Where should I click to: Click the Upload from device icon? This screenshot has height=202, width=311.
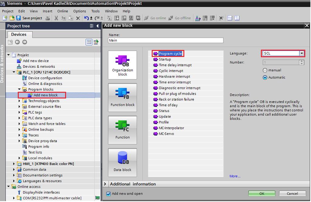tap(124, 18)
